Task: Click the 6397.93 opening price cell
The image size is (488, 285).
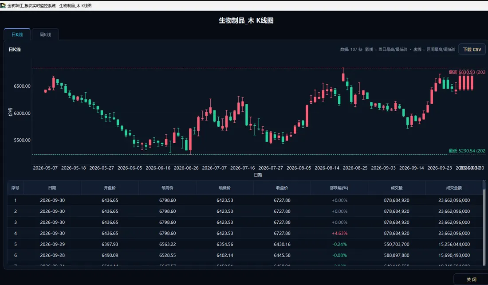Action: click(x=110, y=244)
